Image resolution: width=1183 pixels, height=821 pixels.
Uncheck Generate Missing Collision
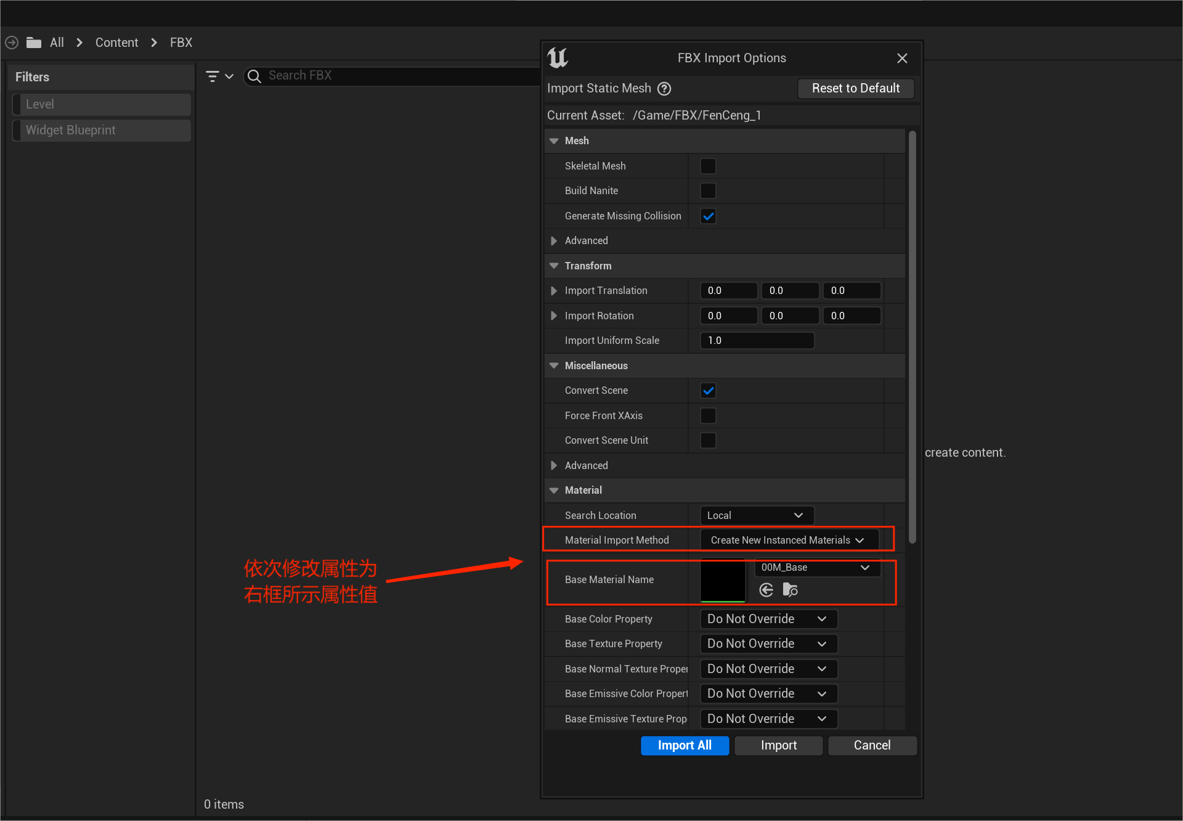pyautogui.click(x=708, y=216)
